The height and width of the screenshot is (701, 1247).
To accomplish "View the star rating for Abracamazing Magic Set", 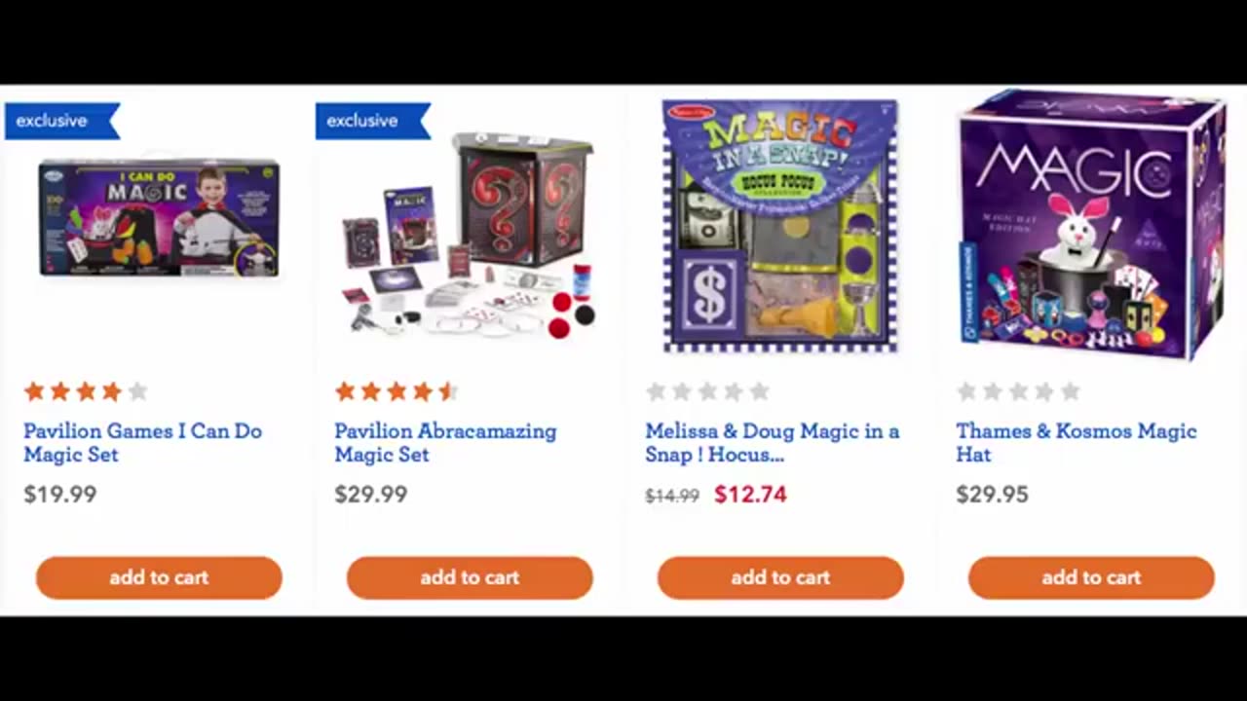I will (397, 391).
